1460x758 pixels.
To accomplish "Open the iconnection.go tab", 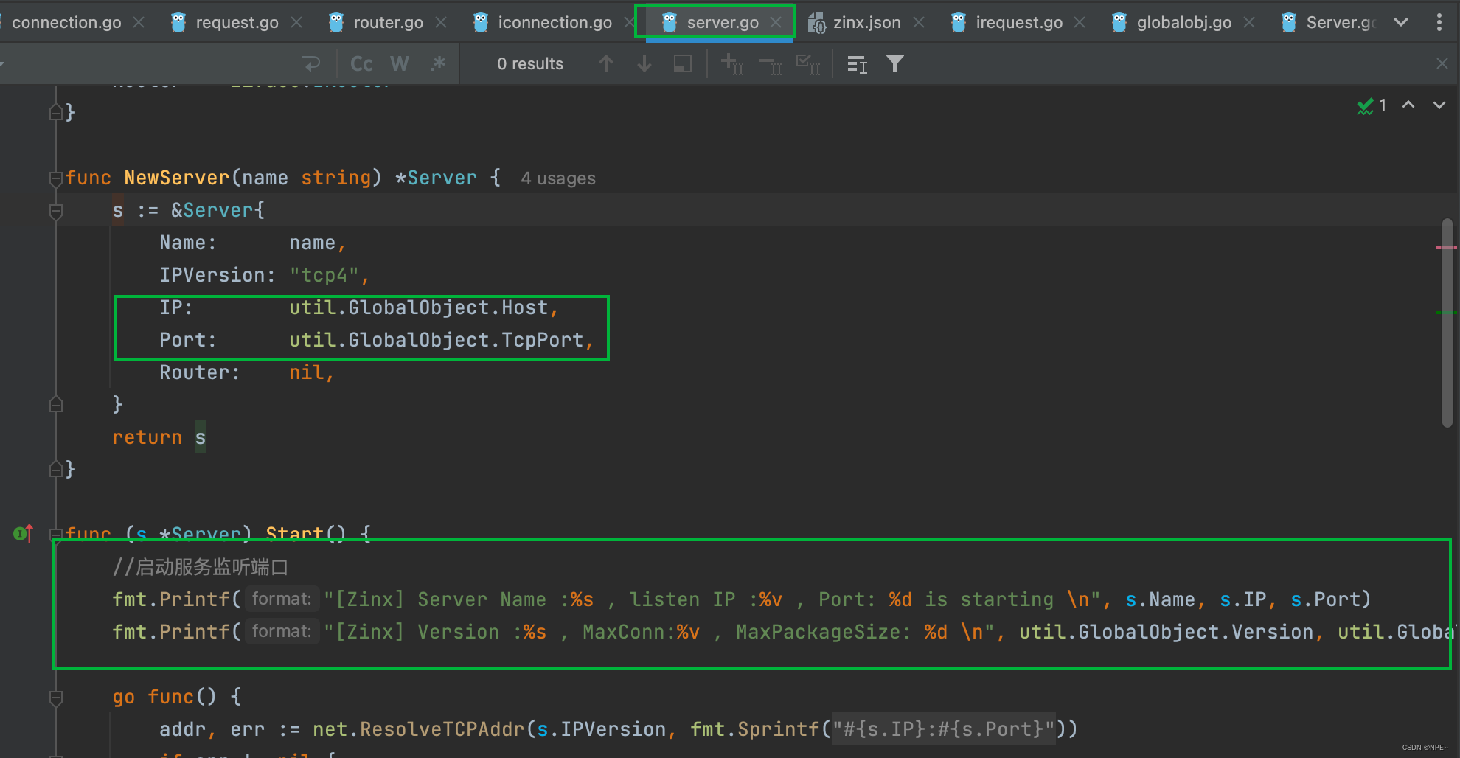I will pyautogui.click(x=555, y=22).
